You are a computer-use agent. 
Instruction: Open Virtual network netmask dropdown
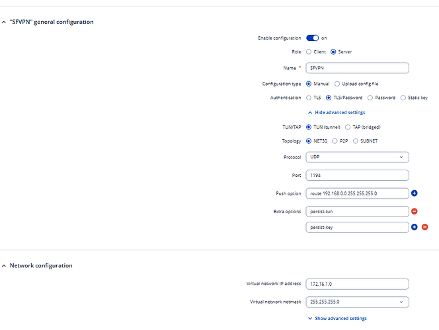coord(357,302)
